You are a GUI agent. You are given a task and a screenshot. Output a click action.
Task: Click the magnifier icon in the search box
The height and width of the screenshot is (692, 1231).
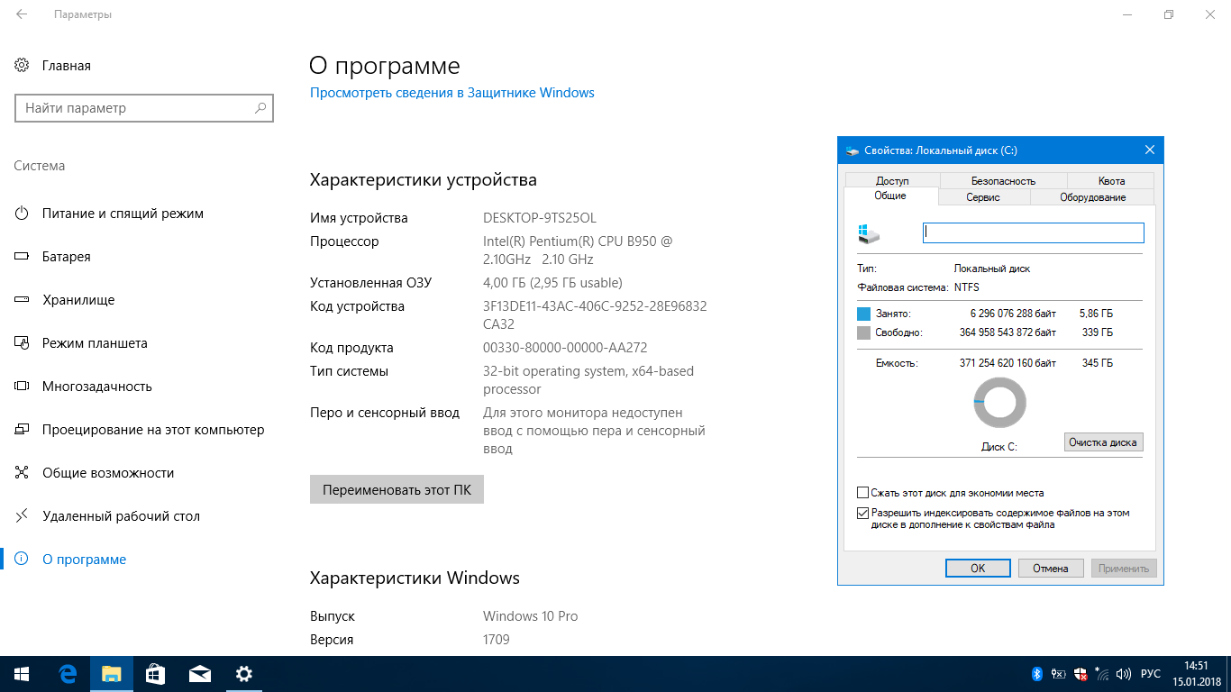coord(260,108)
